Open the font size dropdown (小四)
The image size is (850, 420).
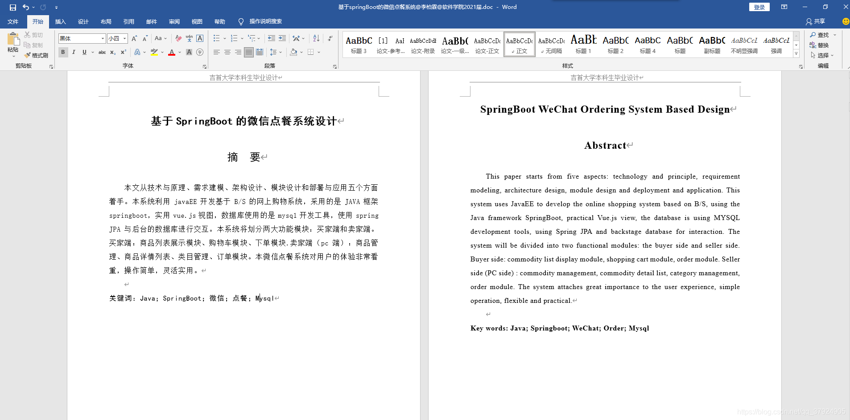(125, 38)
